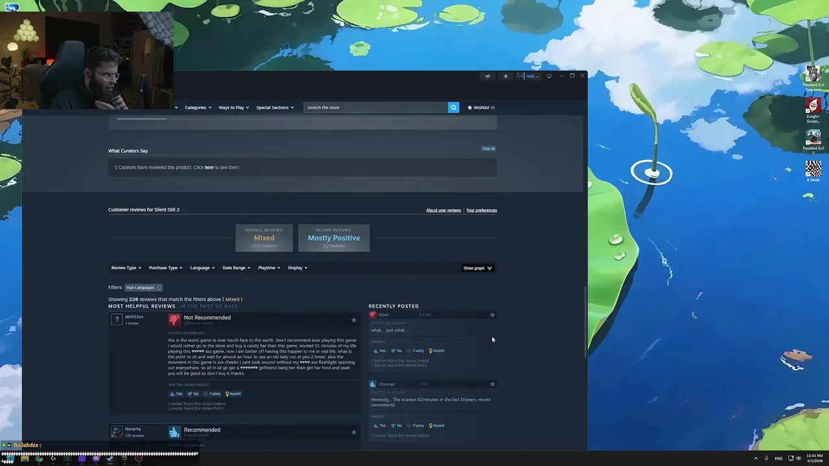Viewport: 829px width, 466px height.
Task: Click the user avatar in title bar
Action: pos(520,76)
